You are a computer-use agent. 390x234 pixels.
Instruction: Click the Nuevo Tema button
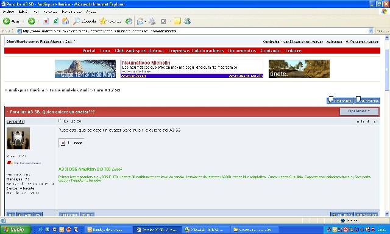click(x=367, y=100)
